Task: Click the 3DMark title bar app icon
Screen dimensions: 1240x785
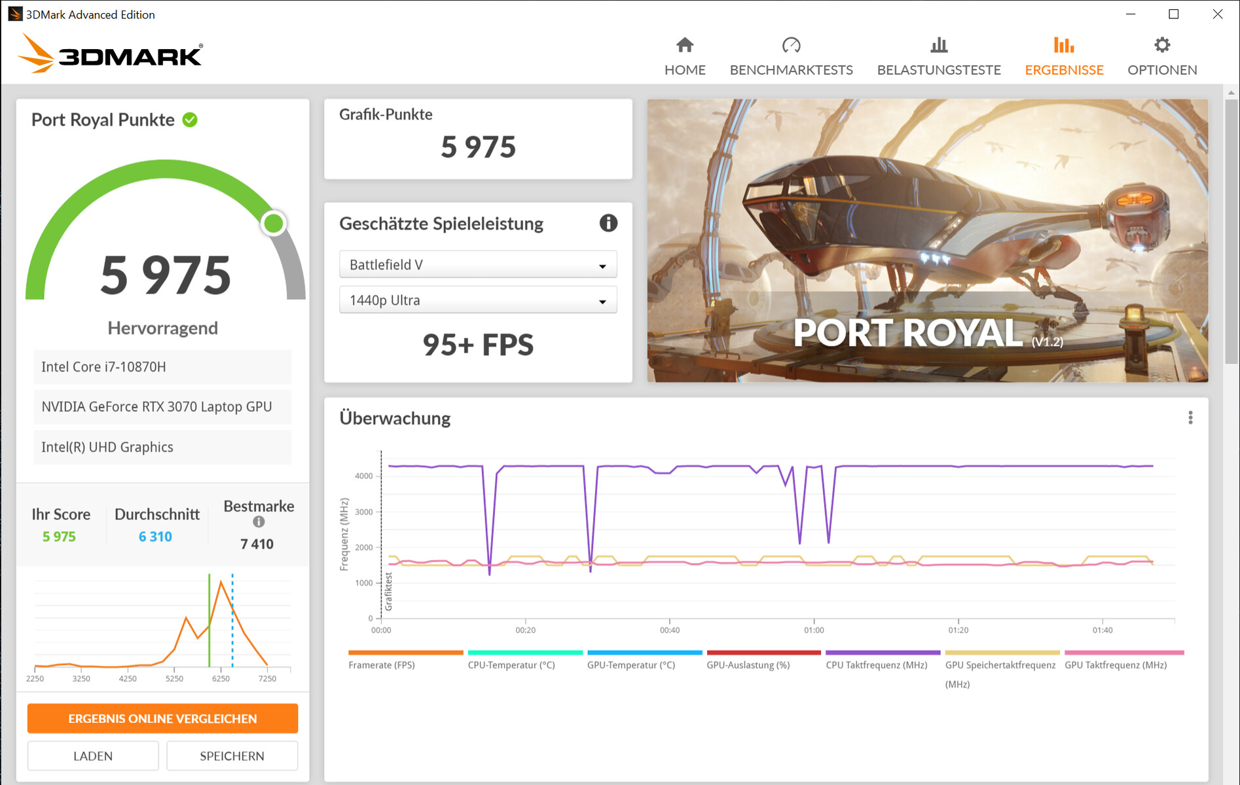Action: tap(14, 14)
